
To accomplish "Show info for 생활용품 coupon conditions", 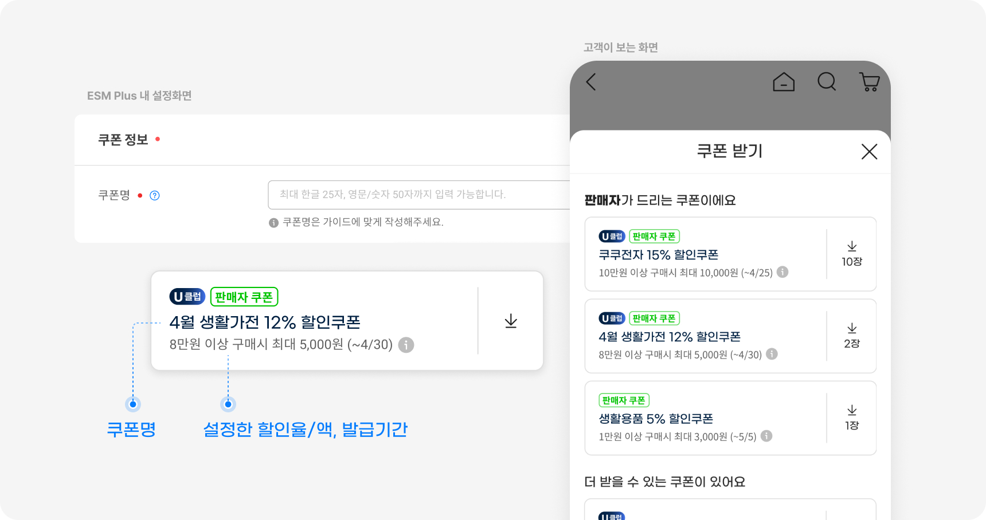I will tap(766, 436).
